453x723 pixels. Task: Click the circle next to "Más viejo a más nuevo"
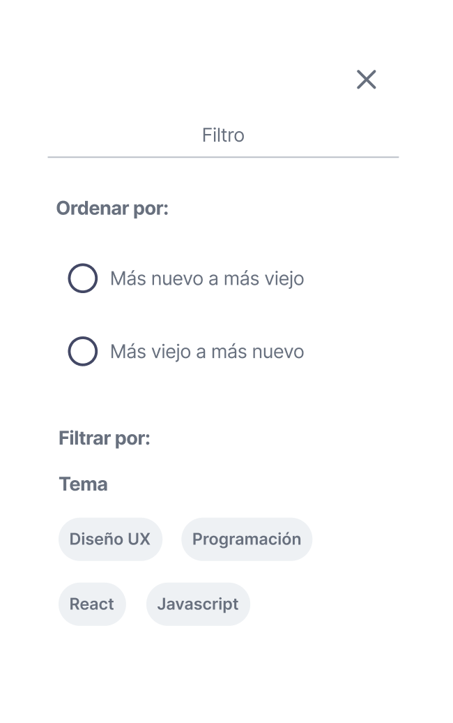[x=82, y=351]
